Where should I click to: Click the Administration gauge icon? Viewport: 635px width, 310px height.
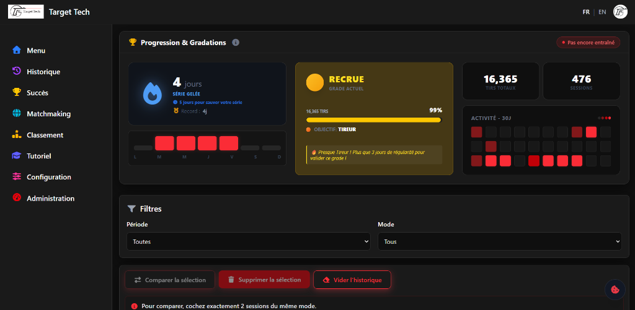point(17,197)
